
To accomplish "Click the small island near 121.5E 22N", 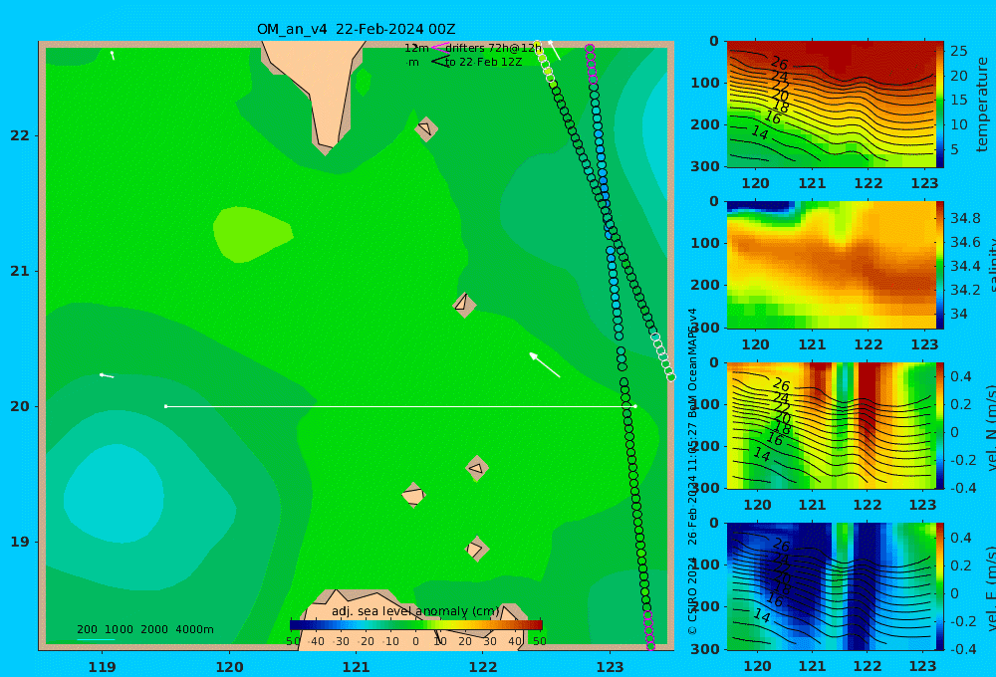I will 426,128.
